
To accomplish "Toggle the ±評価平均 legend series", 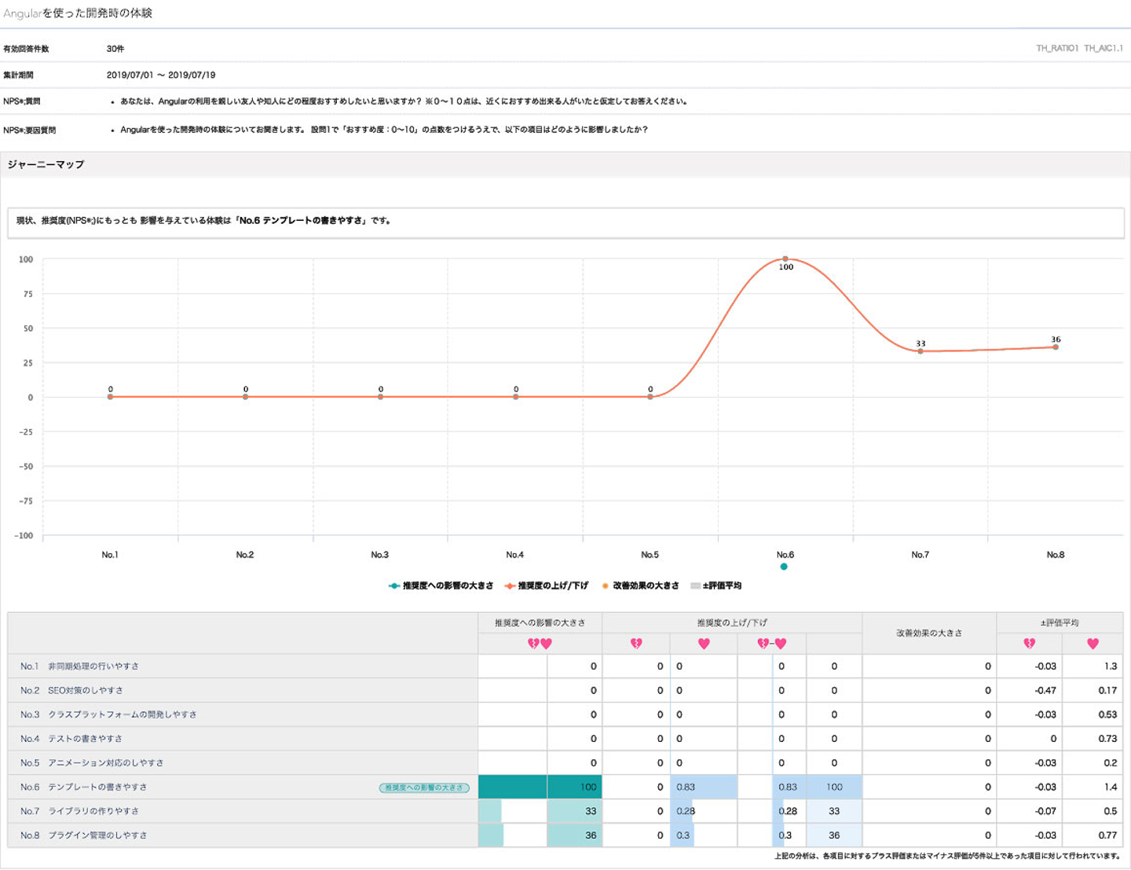I will pyautogui.click(x=716, y=586).
